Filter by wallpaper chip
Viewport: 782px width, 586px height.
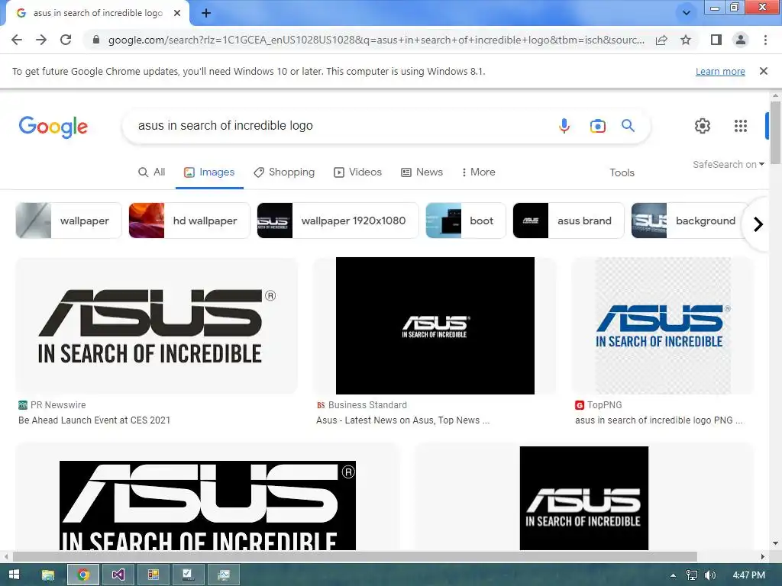coord(69,221)
